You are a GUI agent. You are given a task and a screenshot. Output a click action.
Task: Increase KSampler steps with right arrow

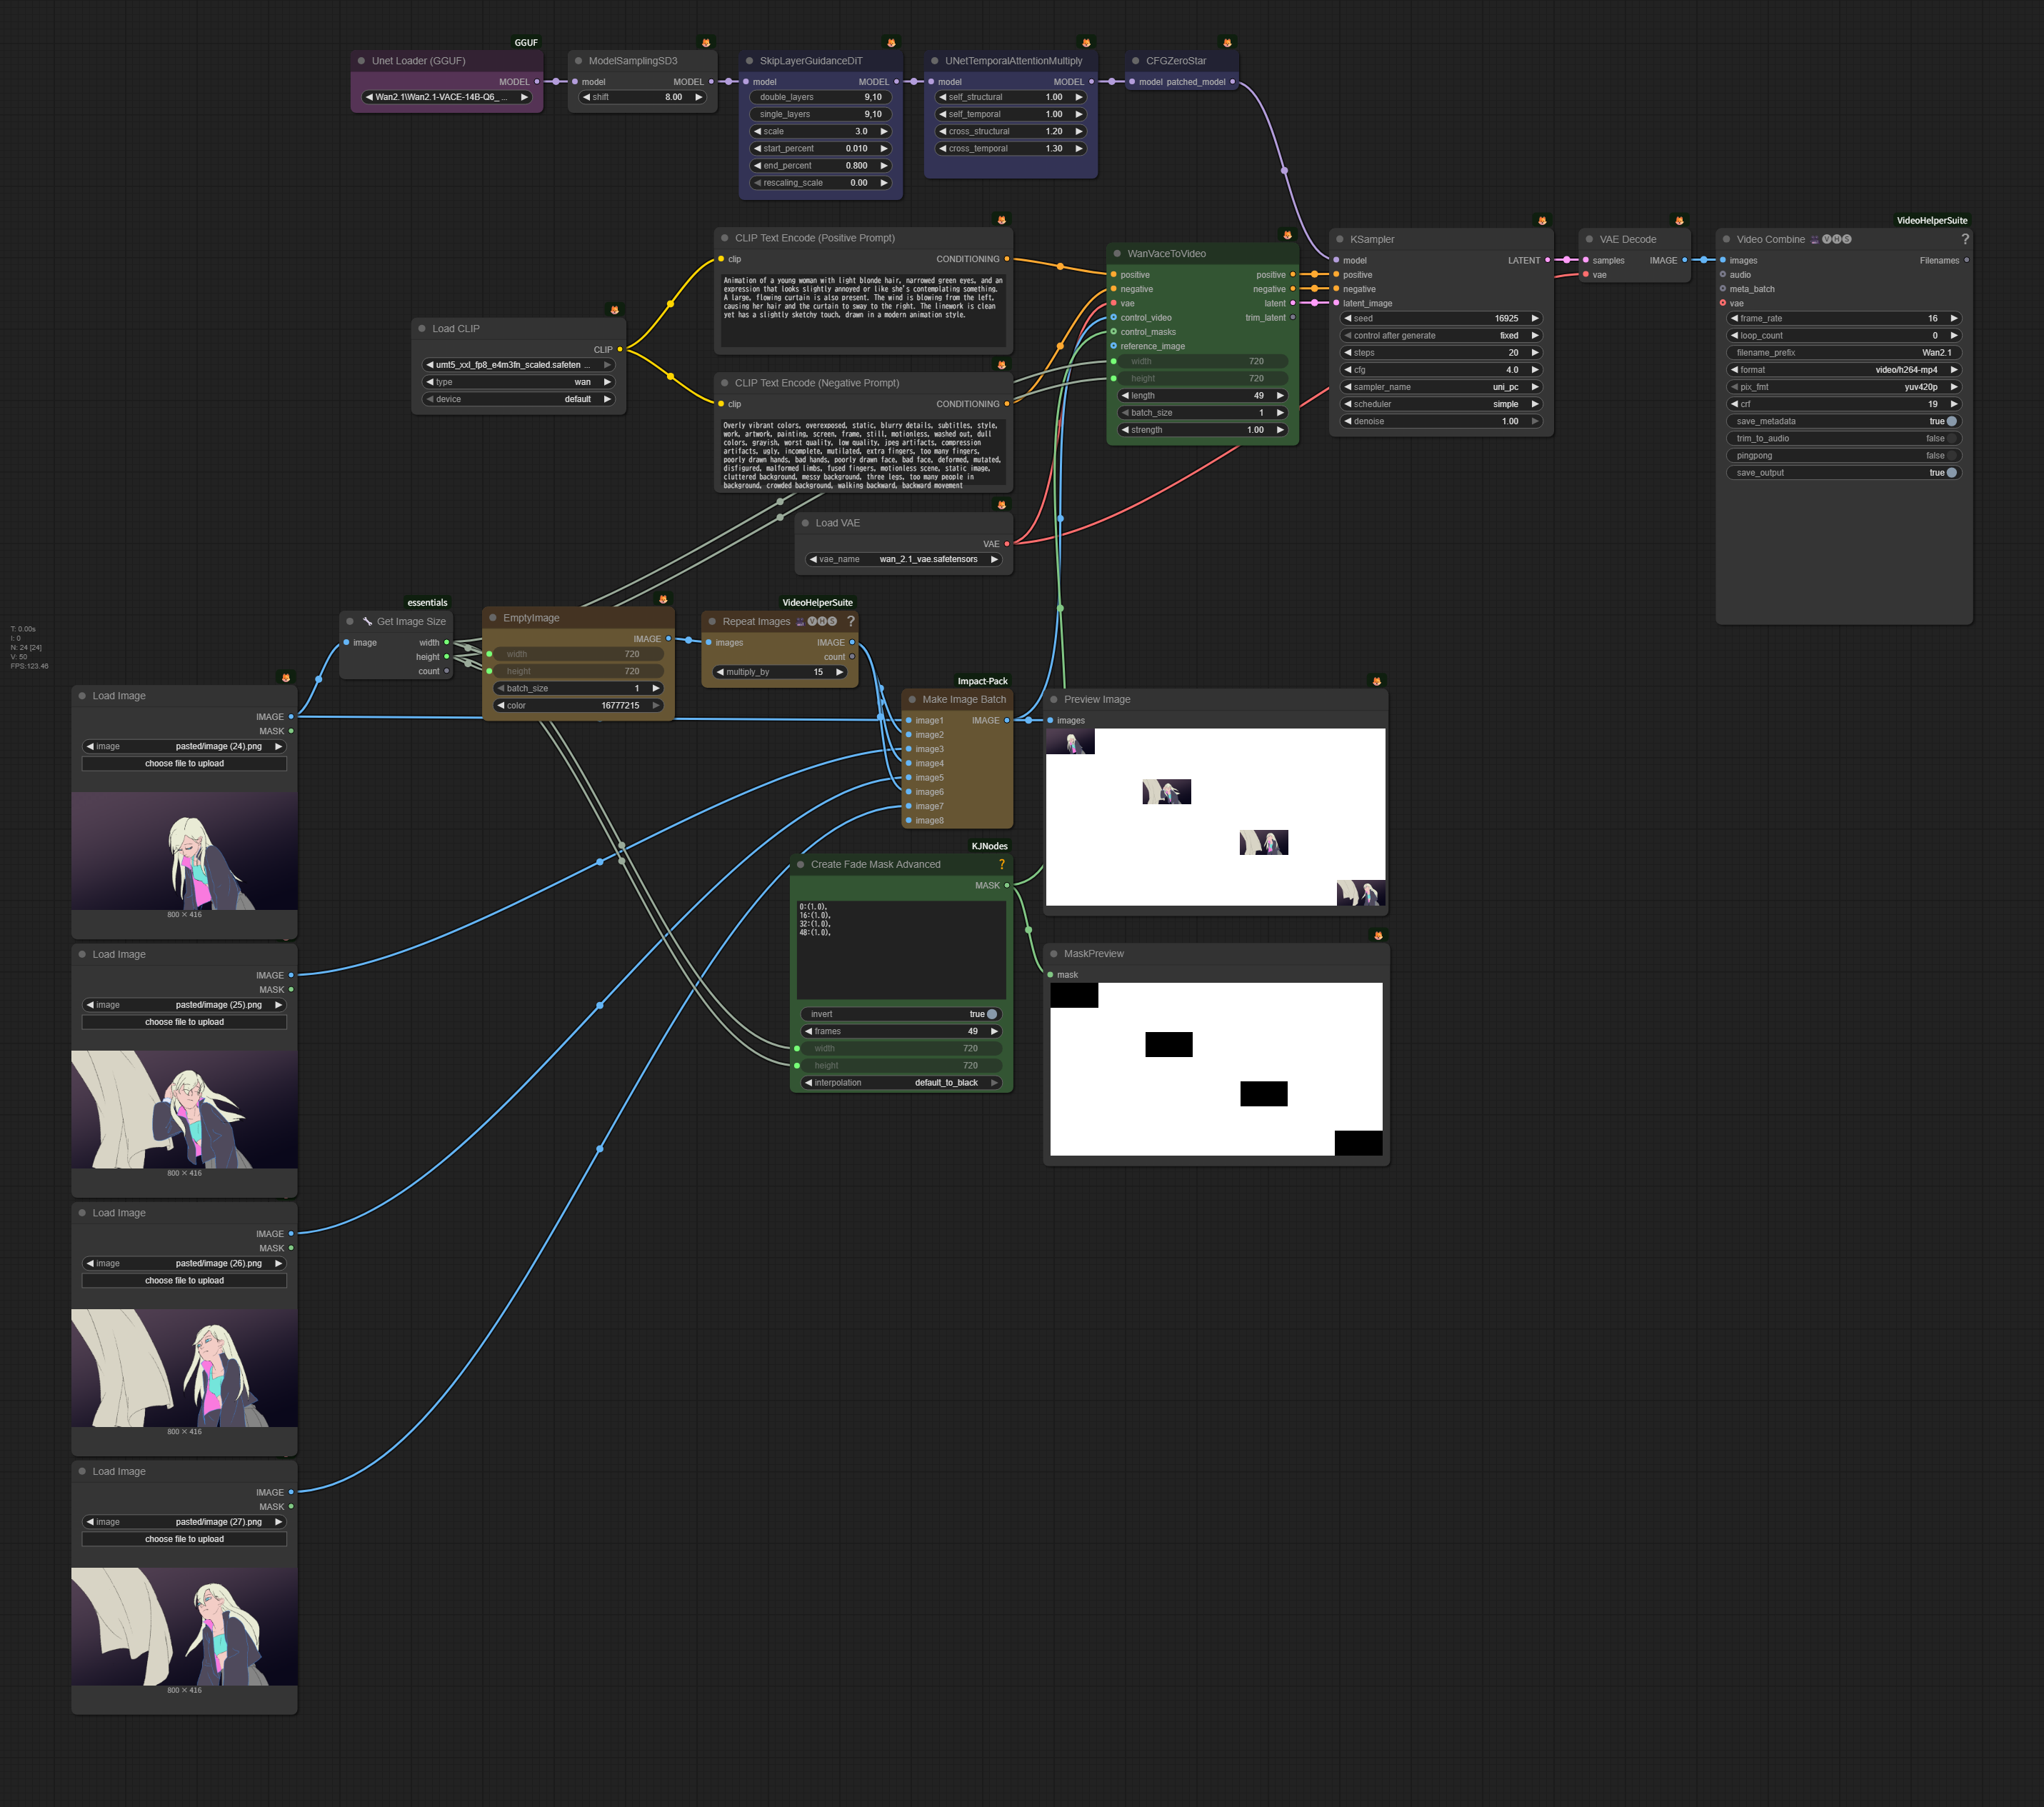1535,353
